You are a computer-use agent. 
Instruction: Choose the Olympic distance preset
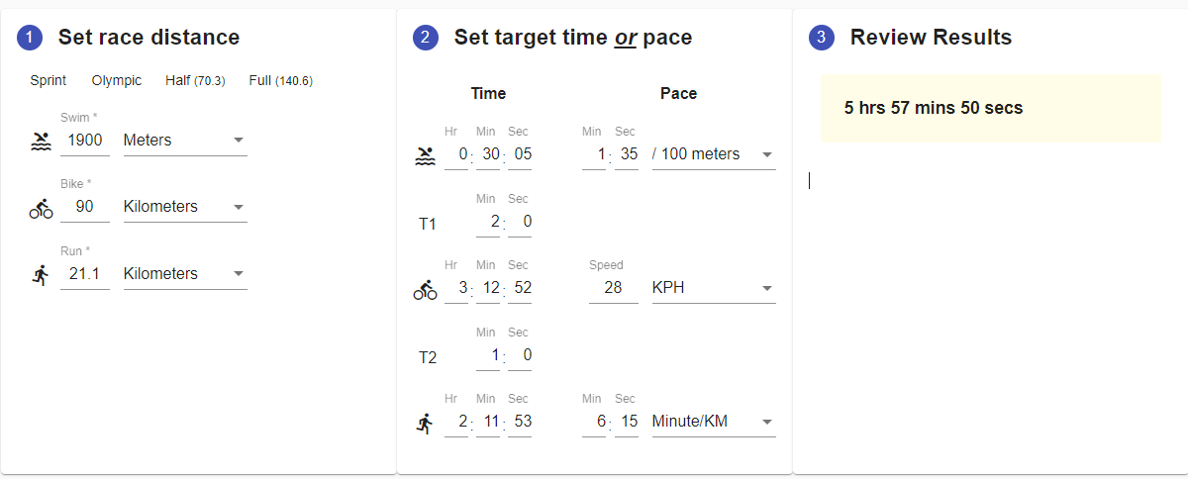point(117,81)
